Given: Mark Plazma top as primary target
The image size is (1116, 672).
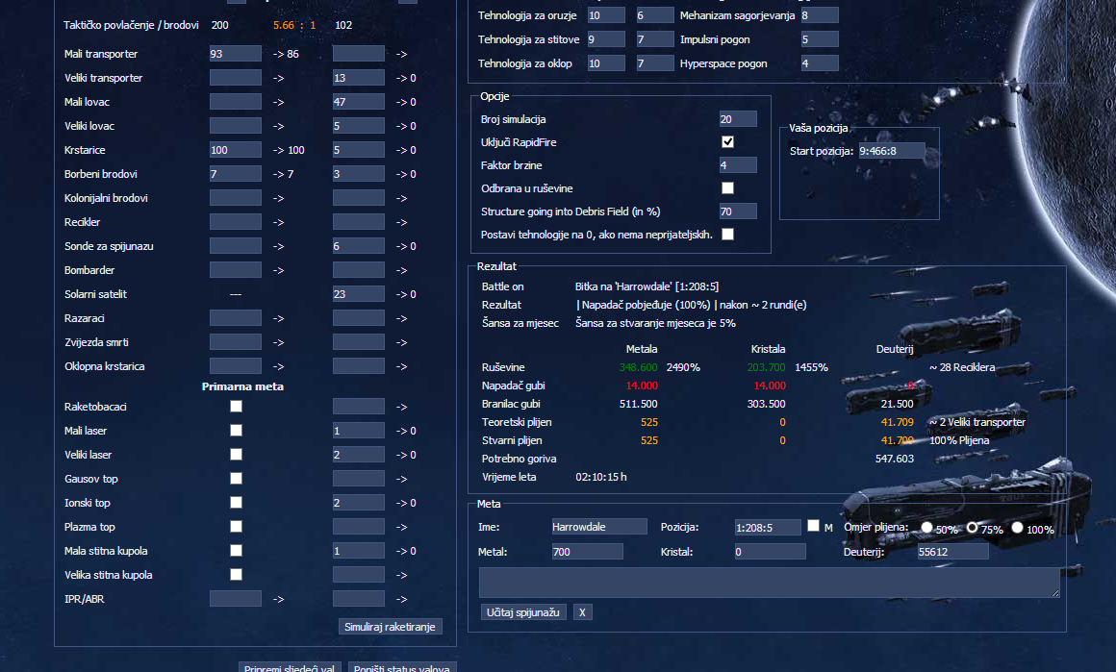Looking at the screenshot, I should point(236,526).
